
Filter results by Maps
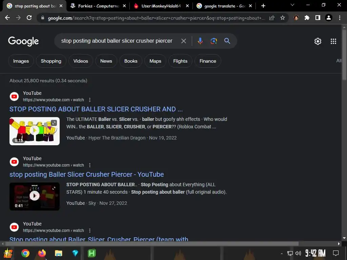pyautogui.click(x=155, y=61)
